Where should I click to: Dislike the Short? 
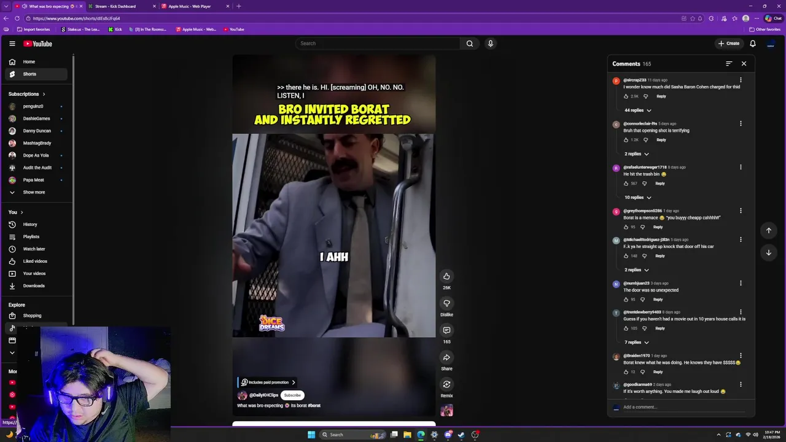pyautogui.click(x=446, y=303)
